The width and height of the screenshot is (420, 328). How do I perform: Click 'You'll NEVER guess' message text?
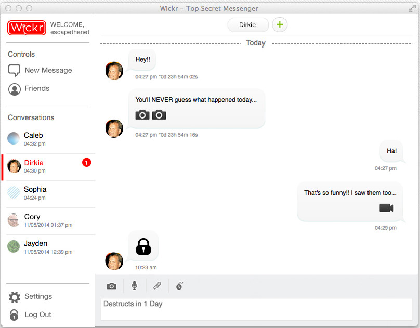click(196, 100)
